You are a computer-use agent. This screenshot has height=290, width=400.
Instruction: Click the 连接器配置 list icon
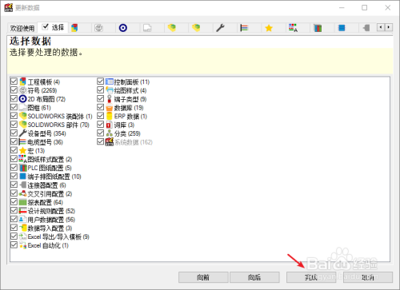pos(22,185)
